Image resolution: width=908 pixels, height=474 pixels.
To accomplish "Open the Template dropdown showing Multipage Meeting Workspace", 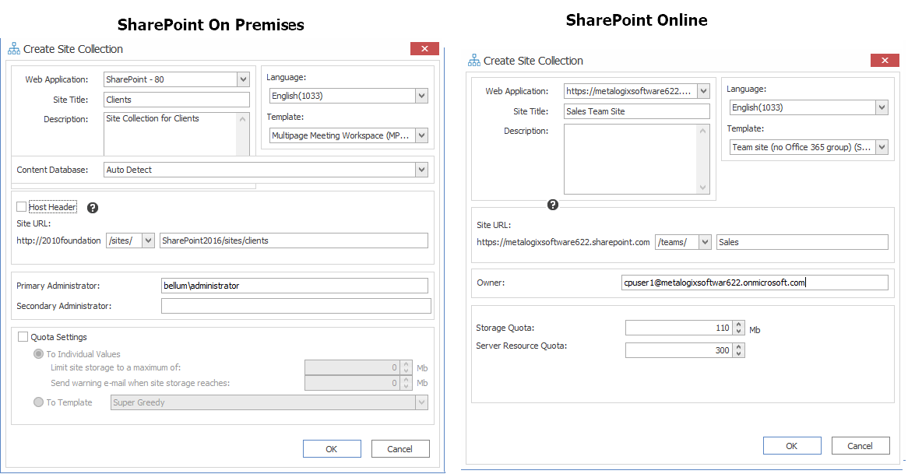I will (420, 135).
